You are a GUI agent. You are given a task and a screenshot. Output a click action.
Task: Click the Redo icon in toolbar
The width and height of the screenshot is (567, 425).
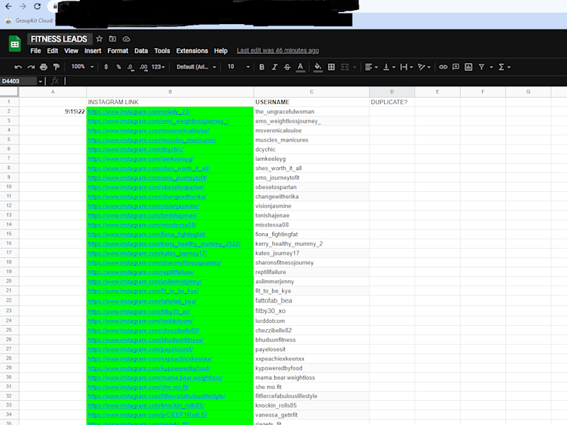(x=31, y=67)
